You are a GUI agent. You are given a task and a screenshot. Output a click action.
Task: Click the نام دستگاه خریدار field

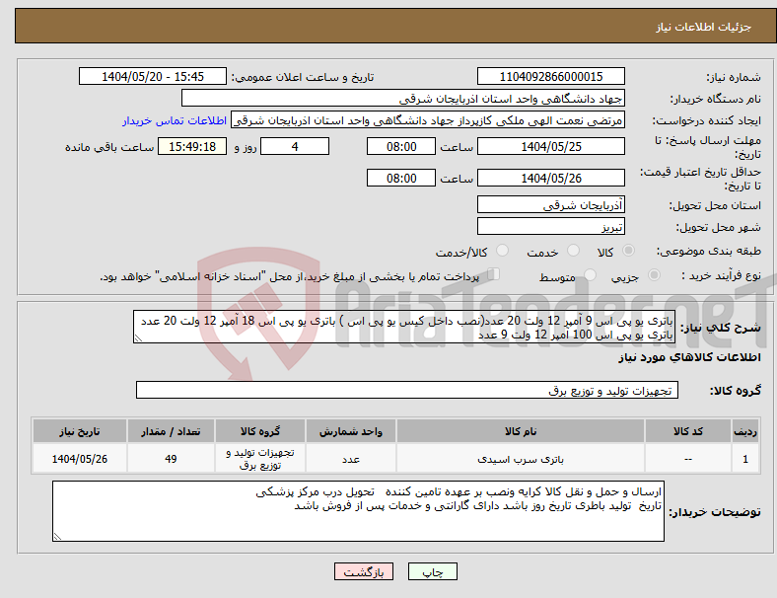(x=403, y=98)
